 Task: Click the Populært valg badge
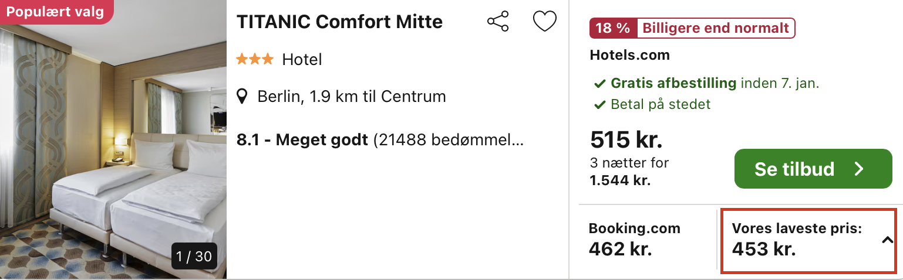click(55, 12)
